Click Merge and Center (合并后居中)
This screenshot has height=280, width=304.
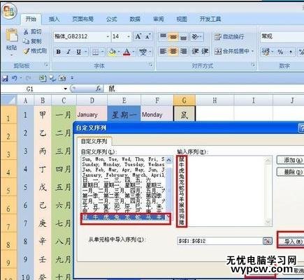[x=231, y=51]
